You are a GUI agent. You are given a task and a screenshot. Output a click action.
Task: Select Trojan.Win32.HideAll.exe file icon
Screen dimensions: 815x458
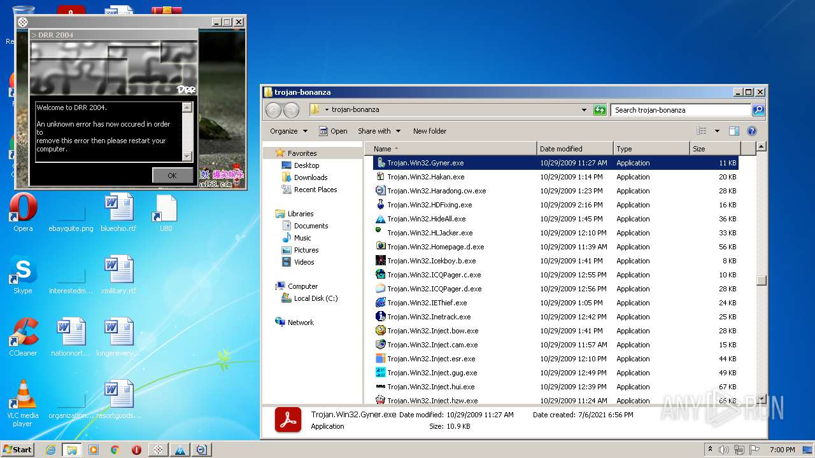(x=381, y=219)
